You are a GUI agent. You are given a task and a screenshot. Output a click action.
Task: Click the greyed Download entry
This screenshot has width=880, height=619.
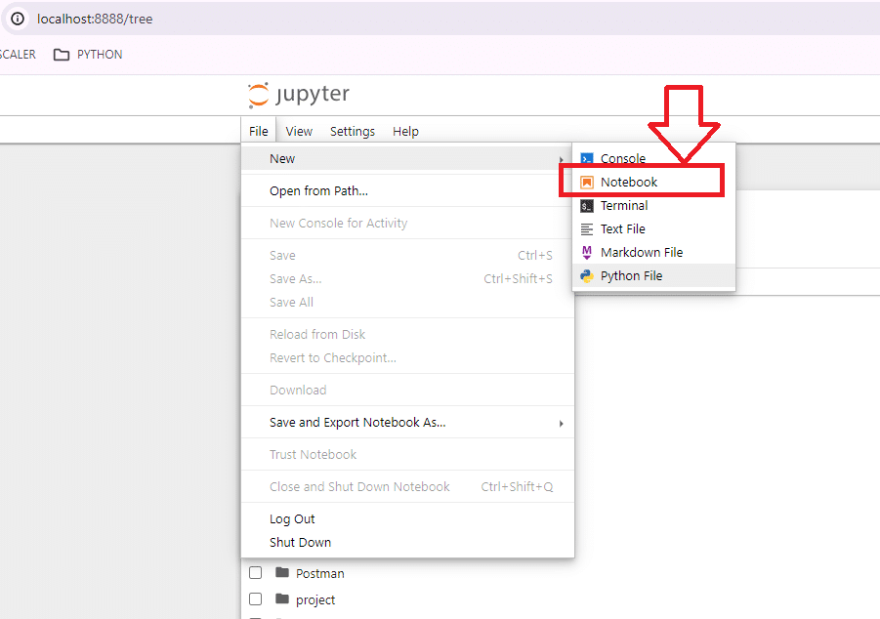407,390
